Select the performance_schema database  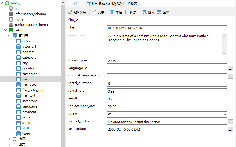coord(31,25)
